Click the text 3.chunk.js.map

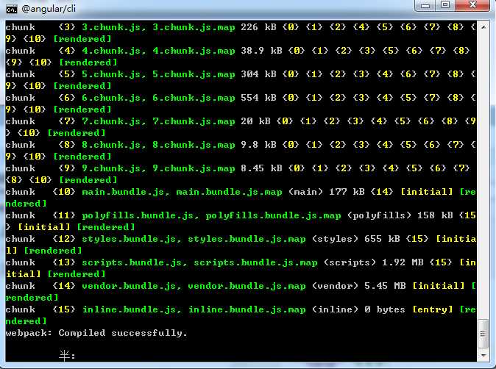tap(194, 27)
